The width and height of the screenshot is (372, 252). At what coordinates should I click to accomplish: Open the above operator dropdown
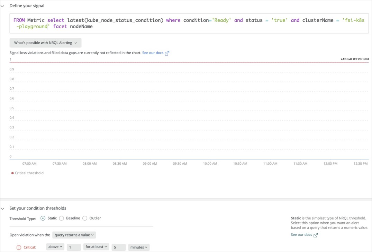coord(55,247)
